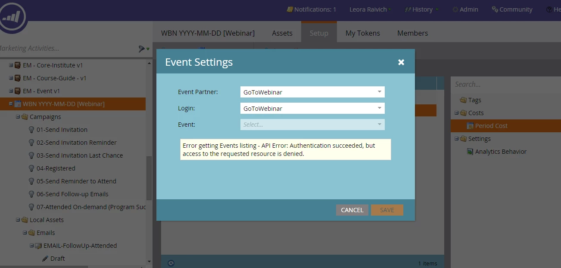This screenshot has height=268, width=561.
Task: Click the Admin gear icon
Action: point(455,9)
